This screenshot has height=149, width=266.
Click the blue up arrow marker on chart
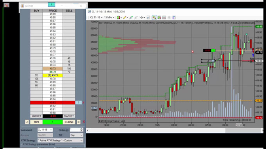pyautogui.click(x=253, y=55)
